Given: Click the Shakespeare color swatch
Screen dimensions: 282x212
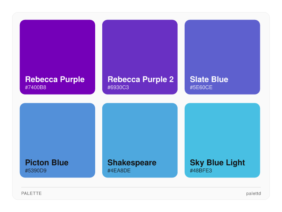Looking at the screenshot, I should click(140, 132).
